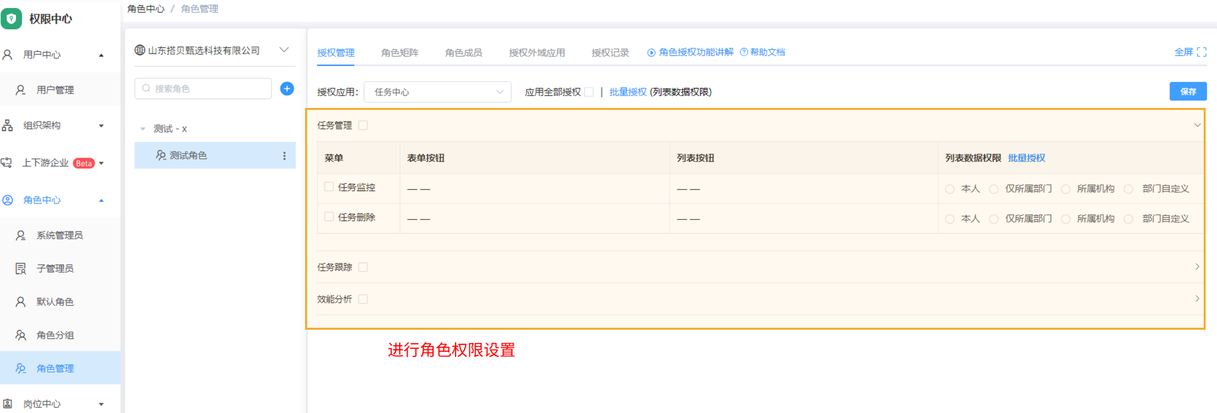The height and width of the screenshot is (413, 1217).
Task: Switch to the 角色成员 tab
Action: [x=464, y=53]
